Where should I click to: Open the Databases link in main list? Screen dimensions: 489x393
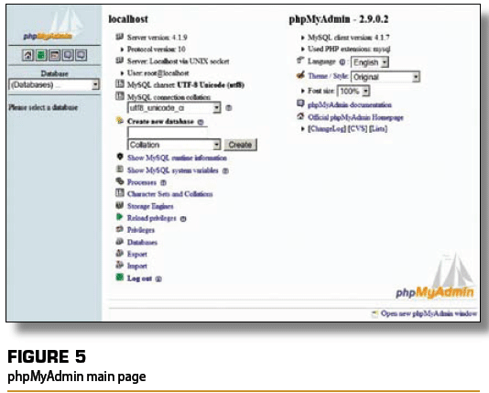pos(142,243)
